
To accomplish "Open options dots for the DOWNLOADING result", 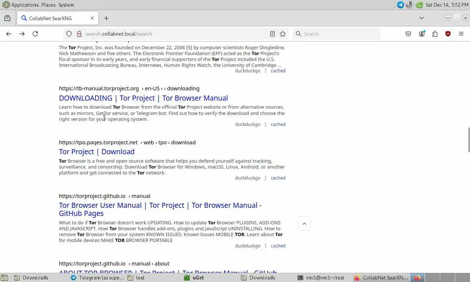I will point(265,124).
